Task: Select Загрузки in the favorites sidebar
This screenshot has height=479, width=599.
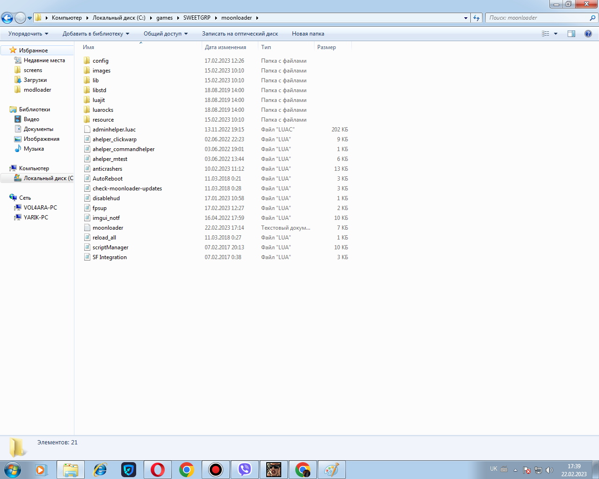Action: click(35, 80)
